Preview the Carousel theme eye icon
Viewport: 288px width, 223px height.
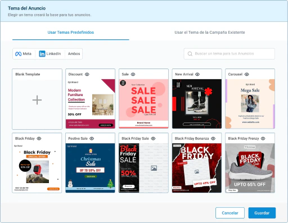tap(247, 74)
